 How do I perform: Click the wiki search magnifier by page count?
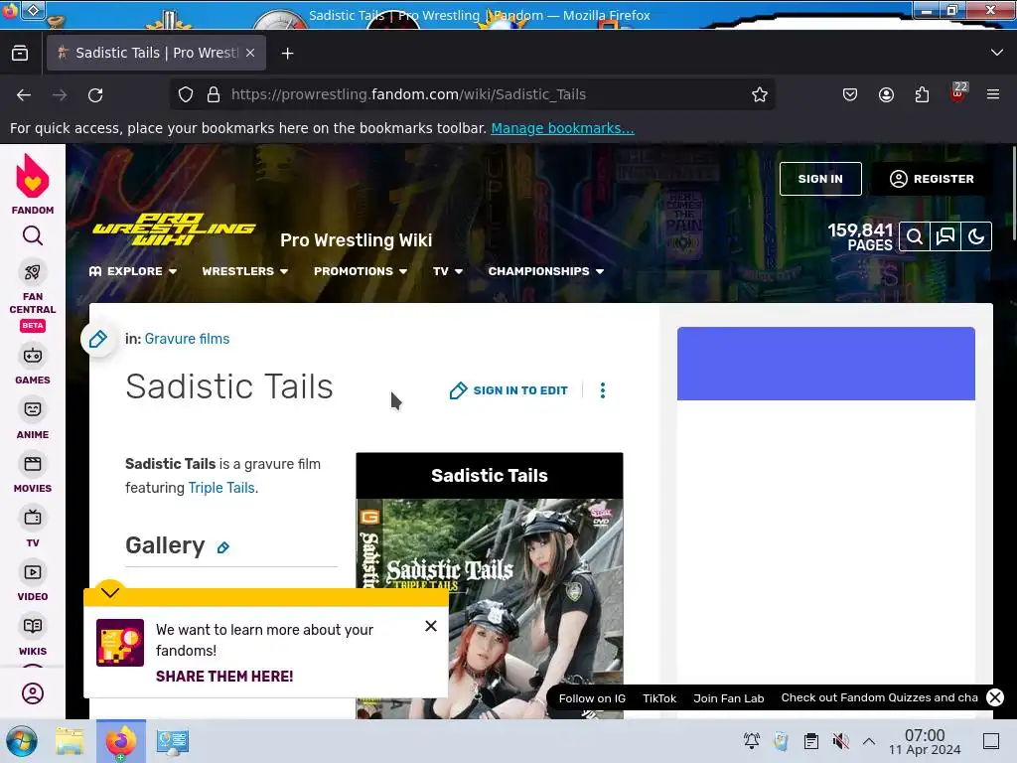[915, 236]
